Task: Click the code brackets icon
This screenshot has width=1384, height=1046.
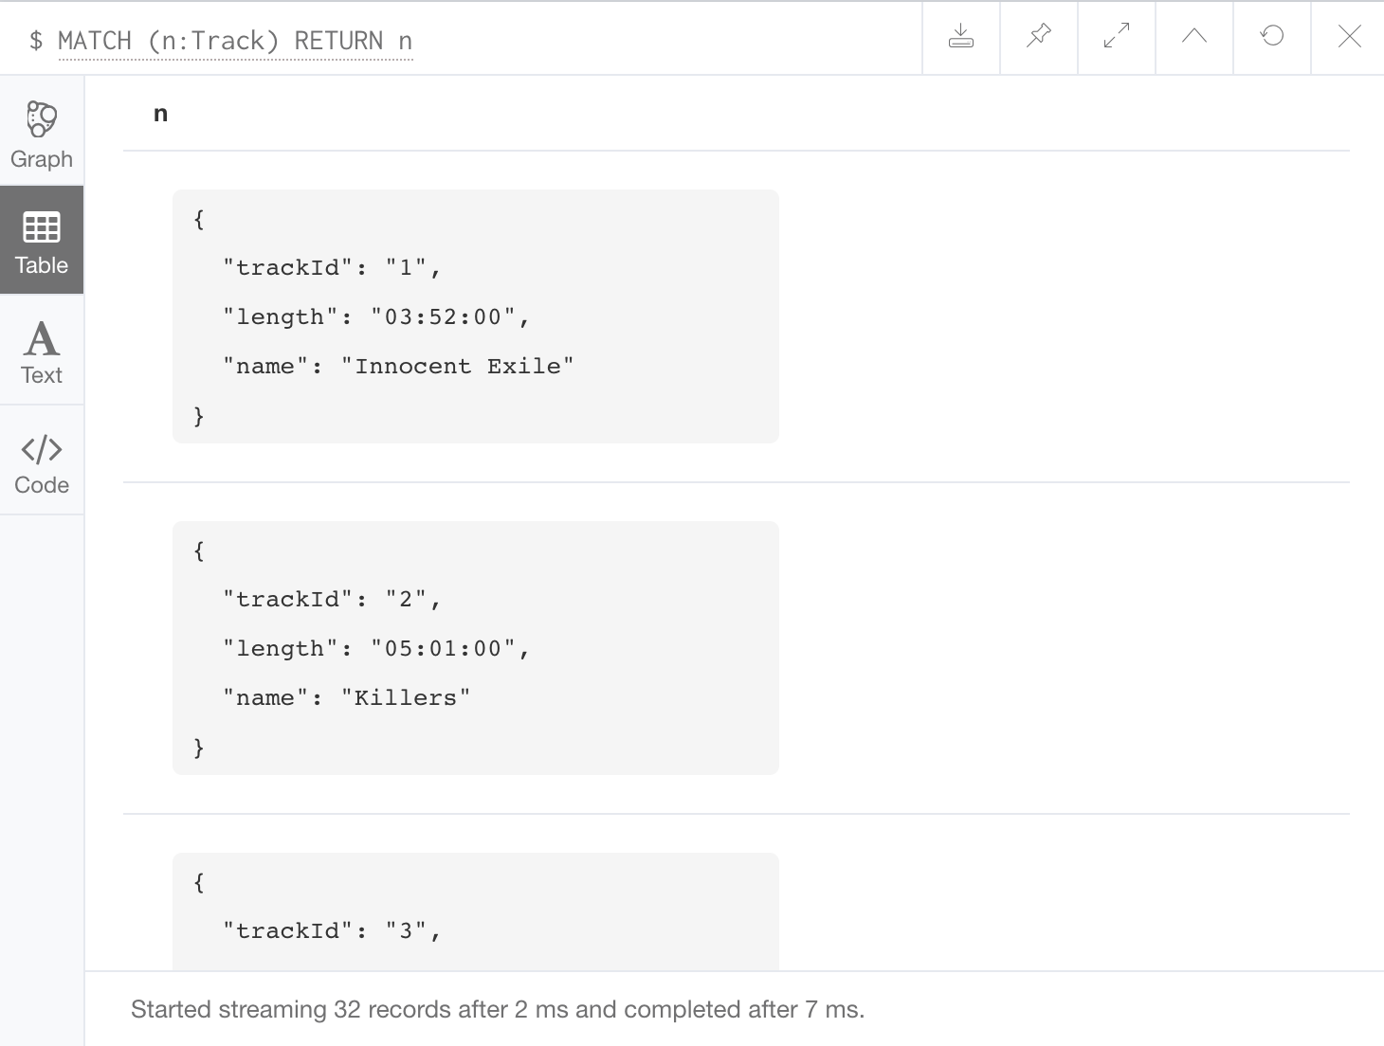Action: 42,449
